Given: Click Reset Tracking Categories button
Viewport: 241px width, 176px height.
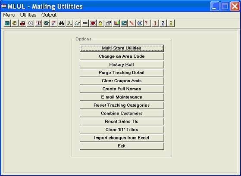Looking at the screenshot, I should tap(122, 105).
